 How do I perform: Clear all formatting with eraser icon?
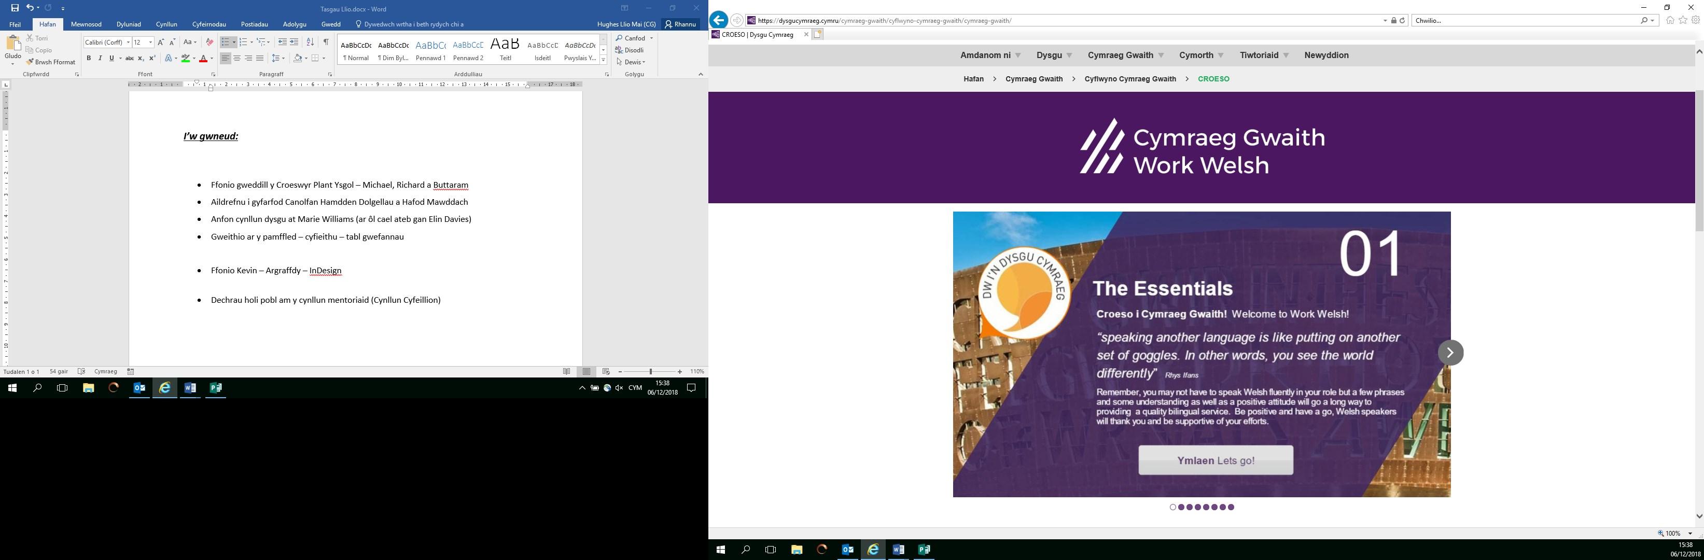point(209,43)
